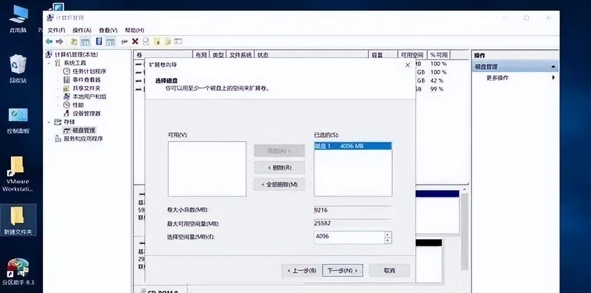Select the show/hide console tree icon
The height and width of the screenshot is (293, 591).
(x=85, y=41)
